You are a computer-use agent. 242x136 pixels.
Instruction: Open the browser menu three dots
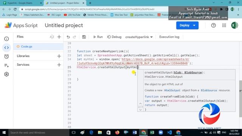coord(238,9)
